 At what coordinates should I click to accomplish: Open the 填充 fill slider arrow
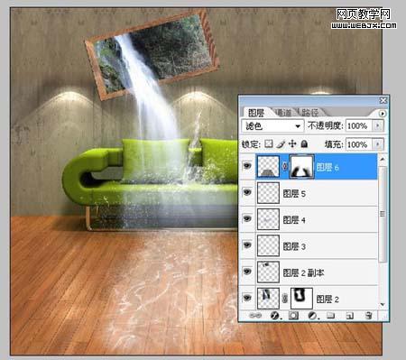(378, 144)
